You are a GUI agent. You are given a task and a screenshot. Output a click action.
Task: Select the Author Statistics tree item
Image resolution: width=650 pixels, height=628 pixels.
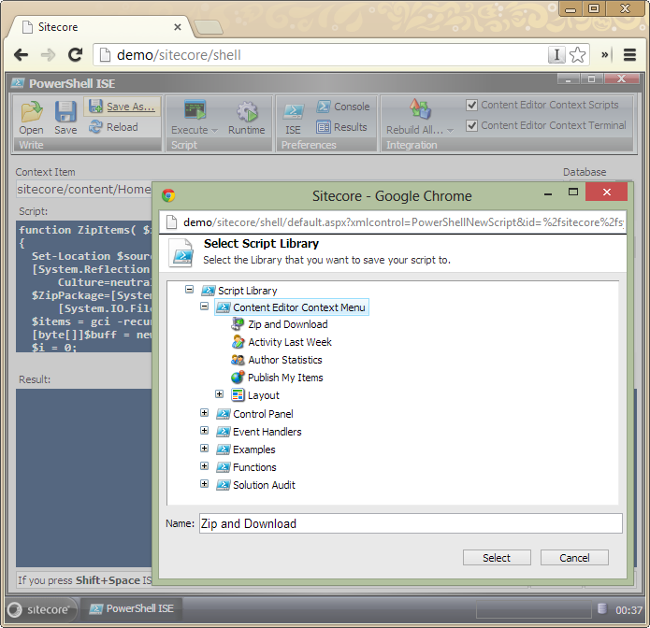coord(284,360)
